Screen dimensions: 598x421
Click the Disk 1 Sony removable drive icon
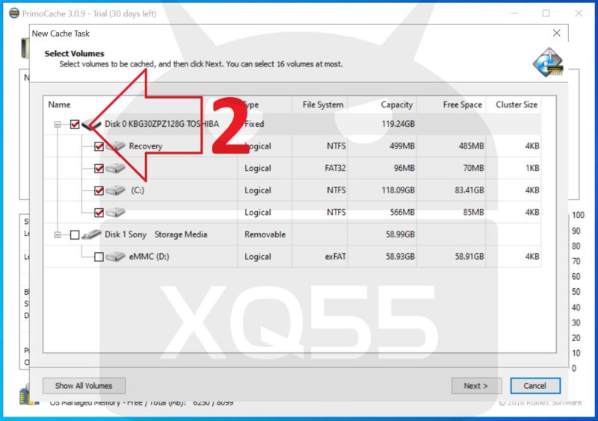point(91,234)
